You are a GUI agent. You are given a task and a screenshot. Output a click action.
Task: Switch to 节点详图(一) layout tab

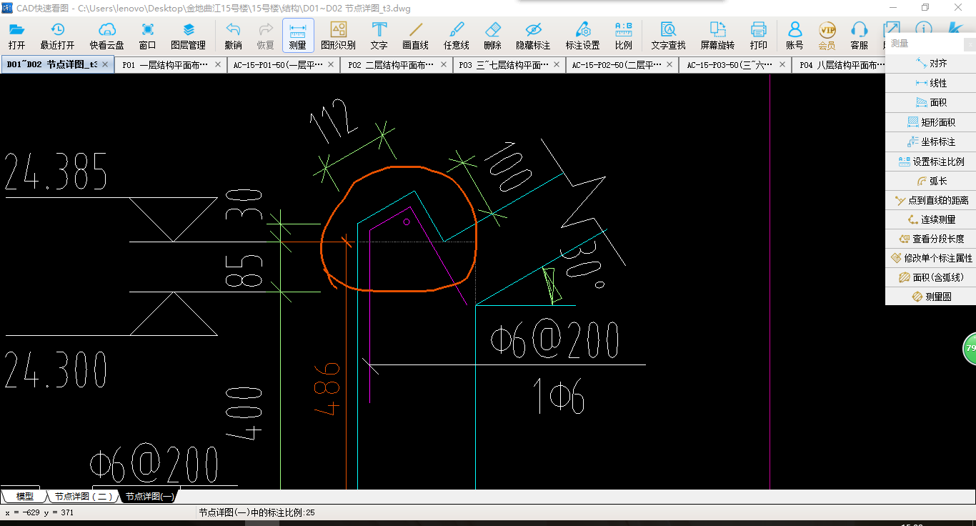click(149, 496)
